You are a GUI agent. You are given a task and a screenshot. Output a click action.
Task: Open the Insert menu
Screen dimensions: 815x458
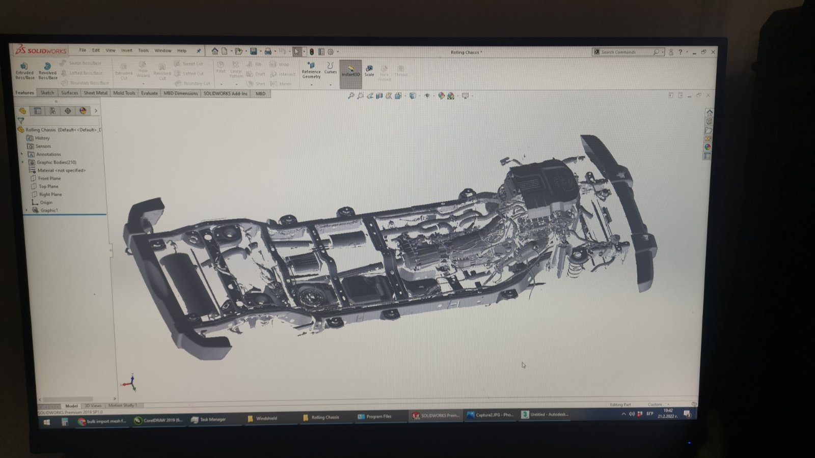pos(126,51)
